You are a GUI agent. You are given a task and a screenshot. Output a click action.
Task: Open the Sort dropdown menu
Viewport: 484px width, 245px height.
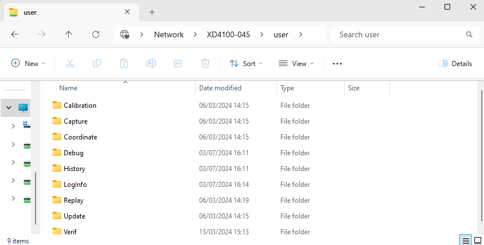(x=246, y=64)
